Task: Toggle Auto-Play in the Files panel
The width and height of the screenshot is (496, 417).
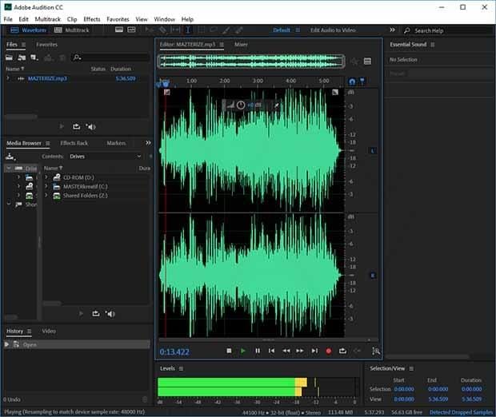Action: coord(90,127)
